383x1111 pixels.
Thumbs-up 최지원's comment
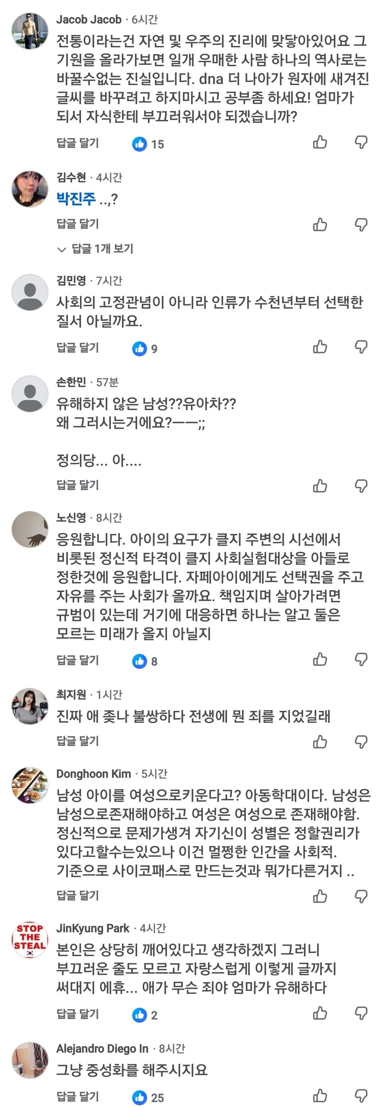(x=320, y=741)
